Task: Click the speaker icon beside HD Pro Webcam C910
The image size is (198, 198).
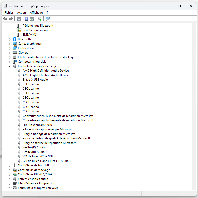Action: coord(19,125)
